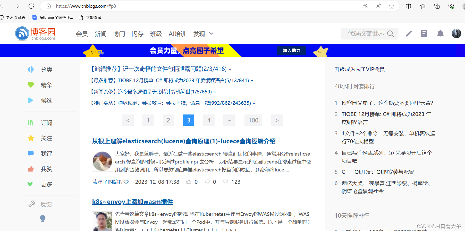The height and width of the screenshot is (231, 465).
Task: Select the 我赞 thumbs-up icon
Action: [31, 169]
